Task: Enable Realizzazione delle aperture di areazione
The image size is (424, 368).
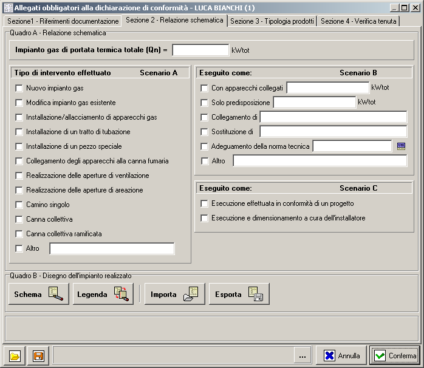Action: pyautogui.click(x=19, y=190)
